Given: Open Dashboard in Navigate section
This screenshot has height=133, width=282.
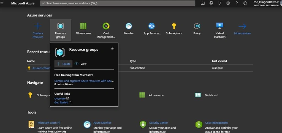Looking at the screenshot, I should pyautogui.click(x=207, y=95).
